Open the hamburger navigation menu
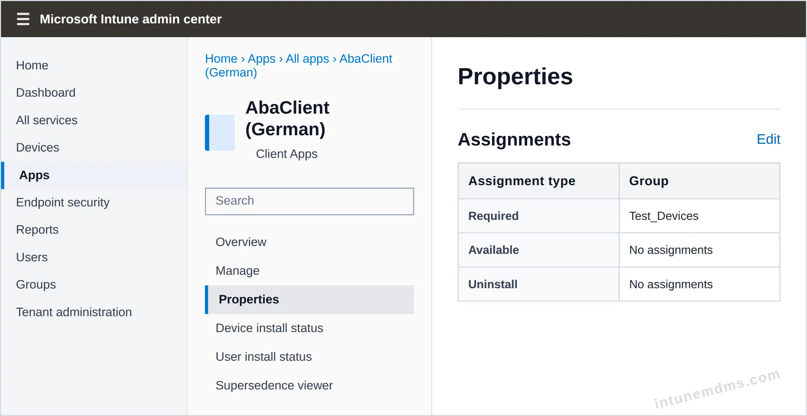 point(23,19)
